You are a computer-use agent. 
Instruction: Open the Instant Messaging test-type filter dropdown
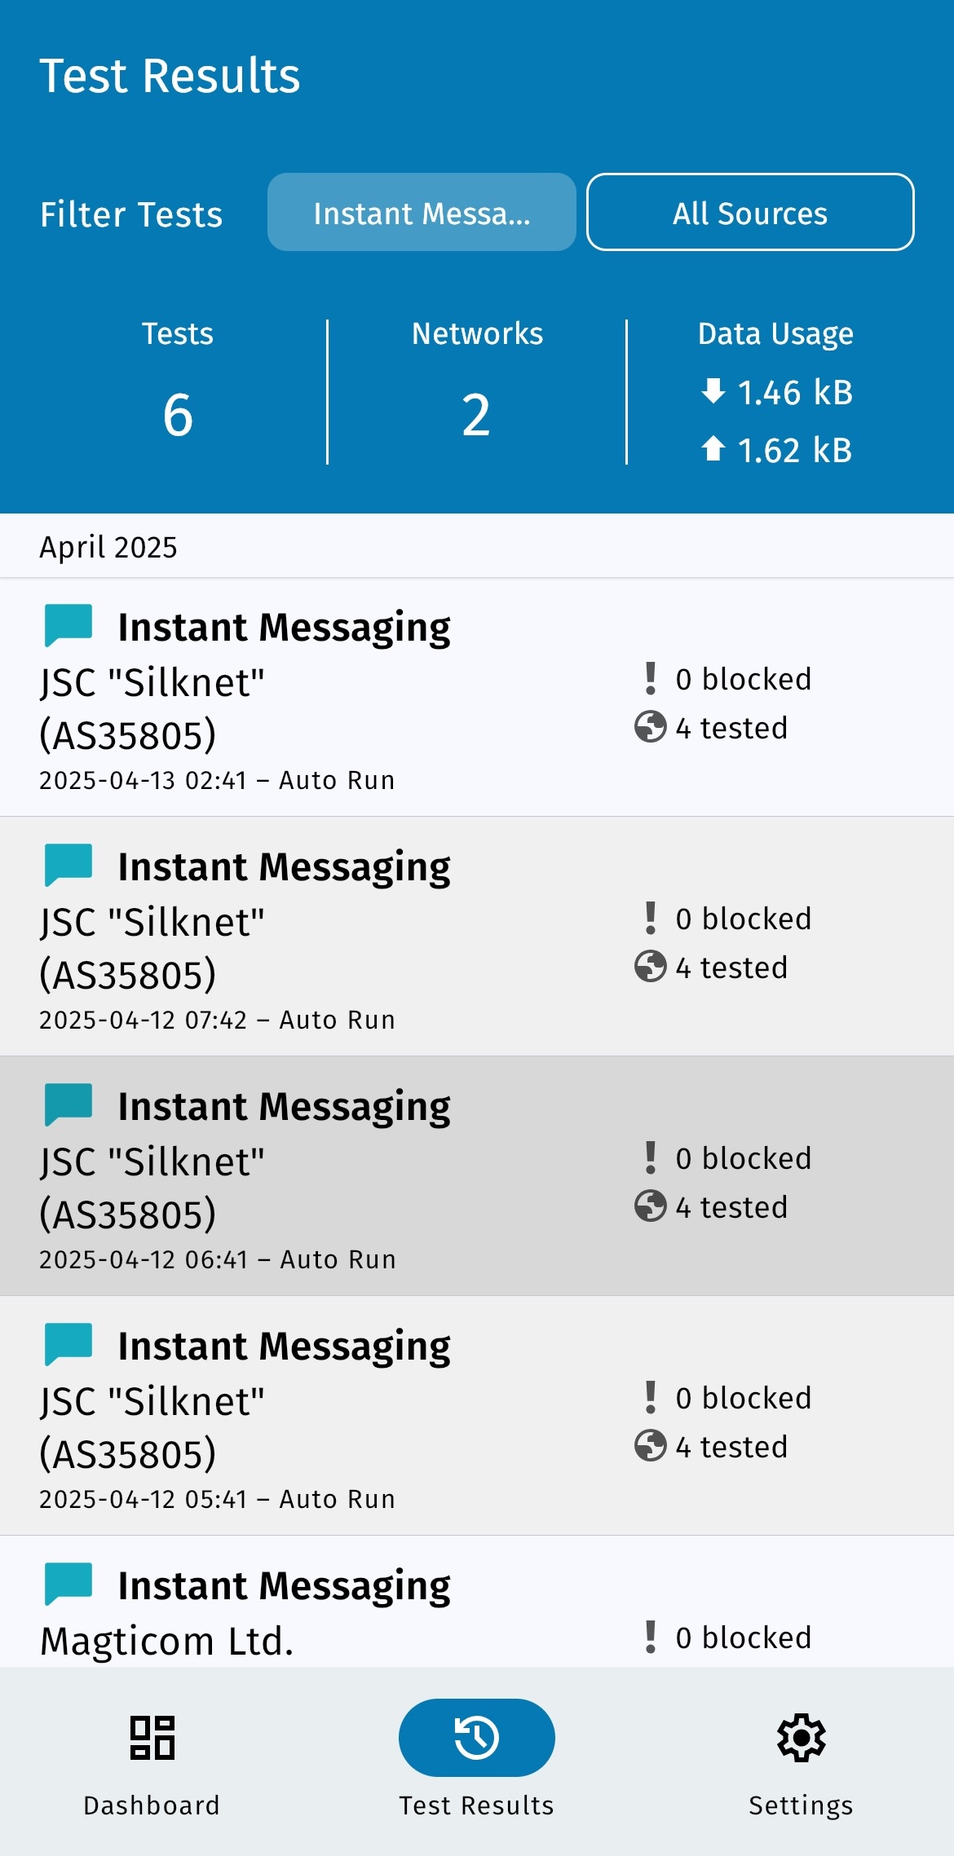pos(422,213)
